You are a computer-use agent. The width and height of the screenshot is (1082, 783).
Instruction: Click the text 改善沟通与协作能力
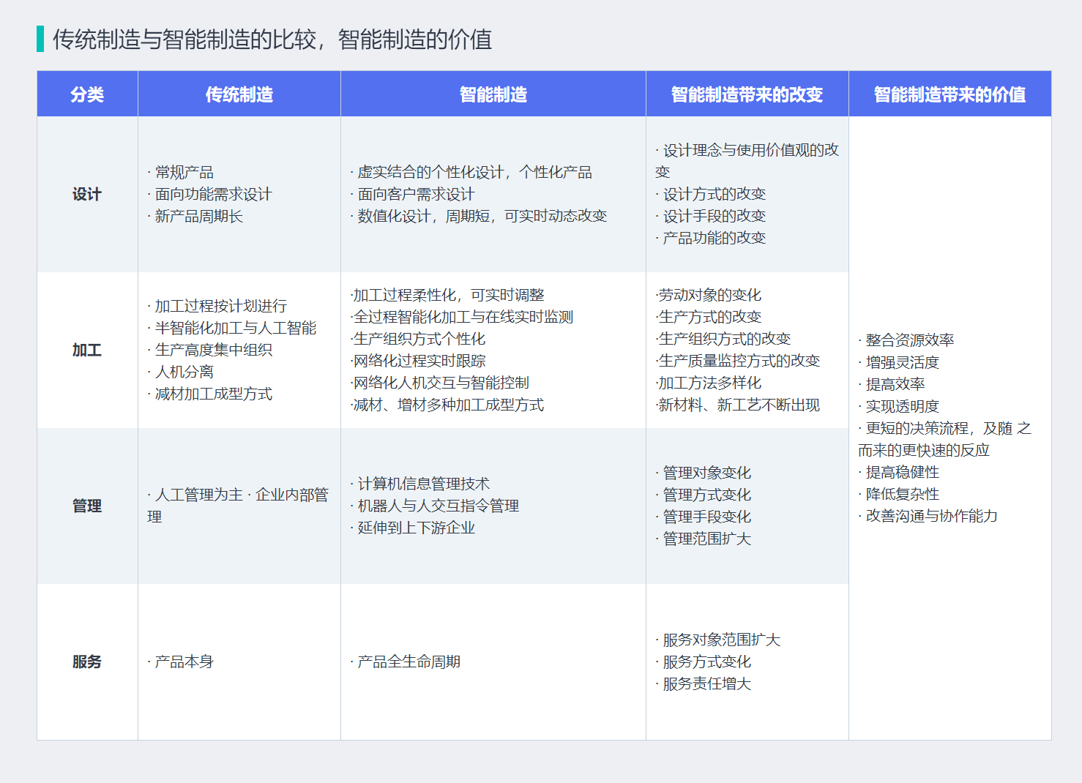click(928, 517)
